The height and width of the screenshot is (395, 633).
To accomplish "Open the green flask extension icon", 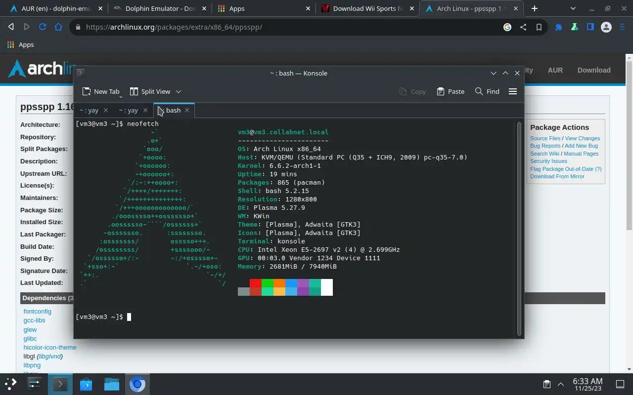I will 575,27.
